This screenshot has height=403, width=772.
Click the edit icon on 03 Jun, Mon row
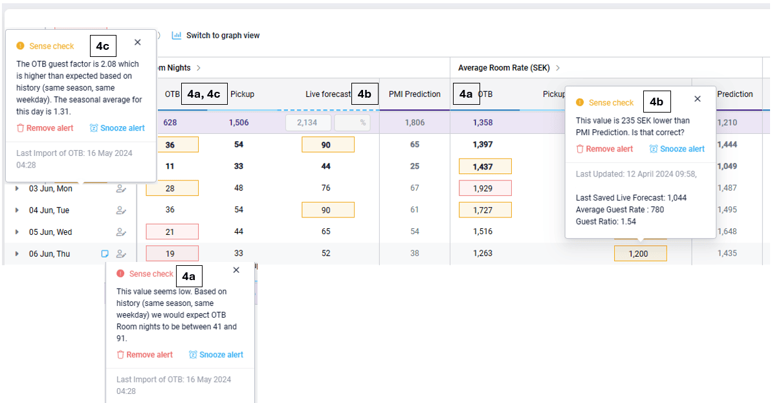tap(120, 189)
